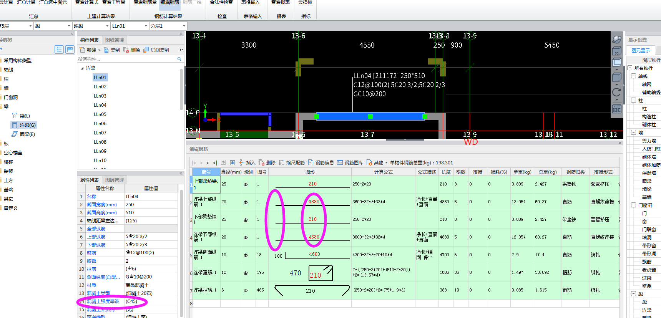Click 云指标 ribbon button

click(305, 3)
